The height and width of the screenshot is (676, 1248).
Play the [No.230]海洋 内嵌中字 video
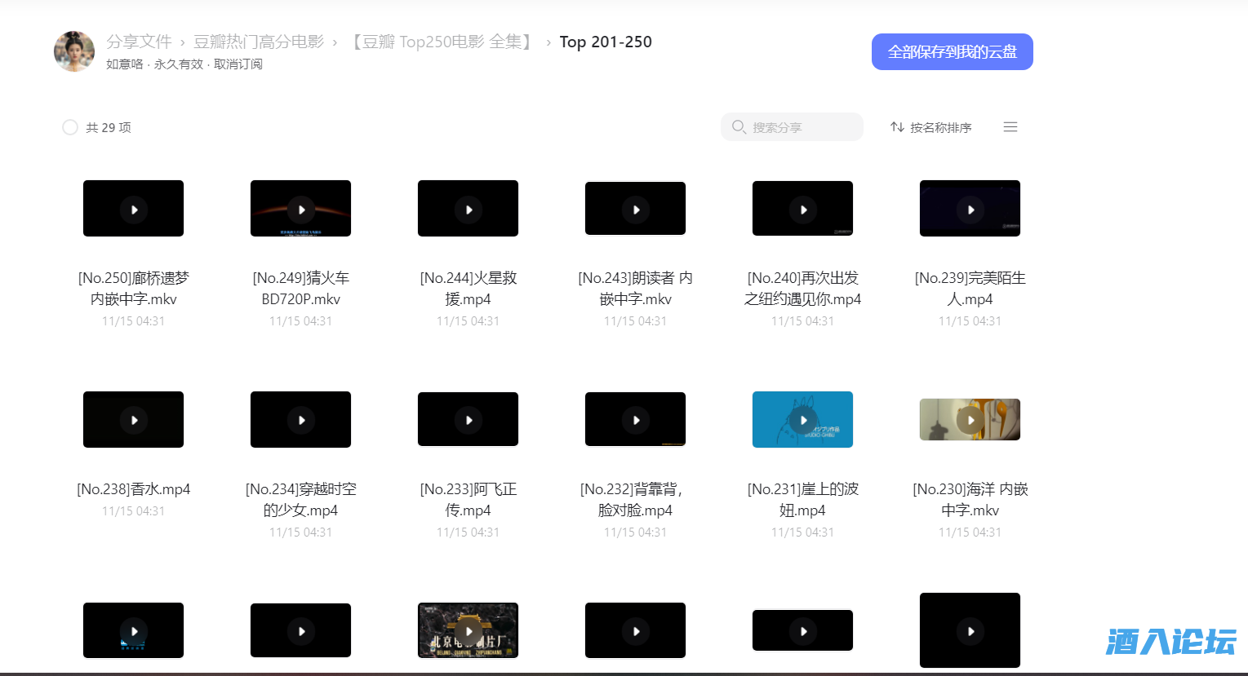(x=970, y=419)
